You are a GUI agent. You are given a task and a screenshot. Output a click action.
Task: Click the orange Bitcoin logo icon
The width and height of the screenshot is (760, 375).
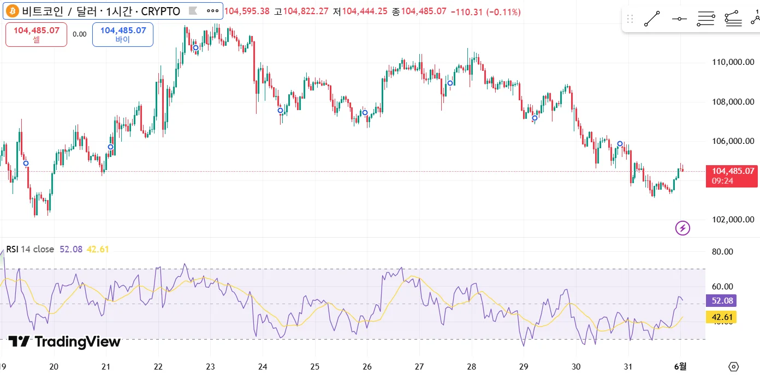click(x=13, y=11)
